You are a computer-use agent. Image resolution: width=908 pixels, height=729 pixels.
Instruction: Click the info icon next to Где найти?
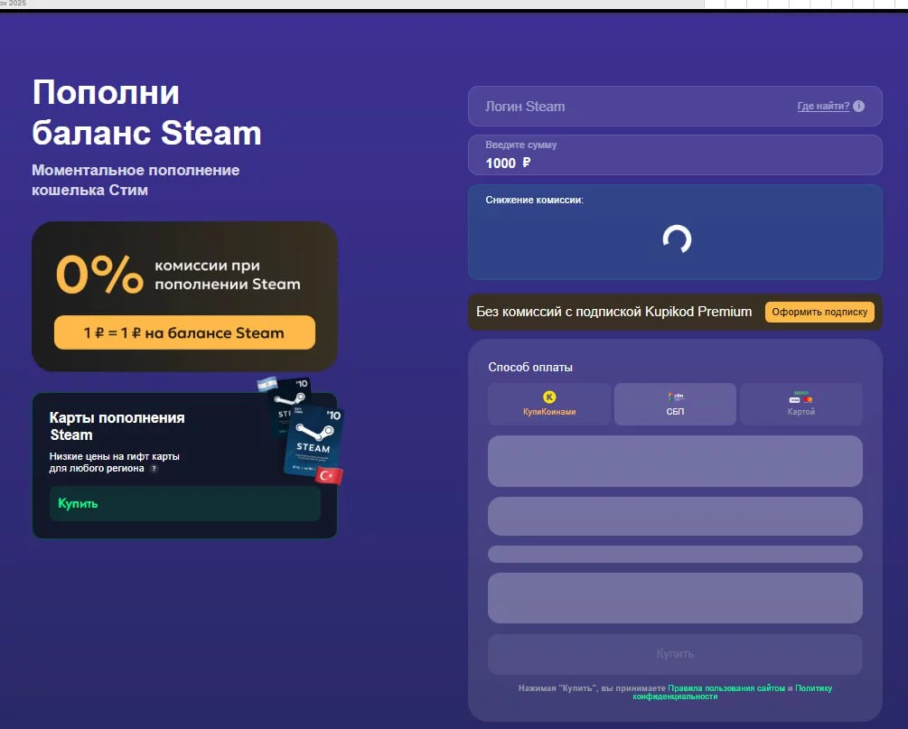859,106
